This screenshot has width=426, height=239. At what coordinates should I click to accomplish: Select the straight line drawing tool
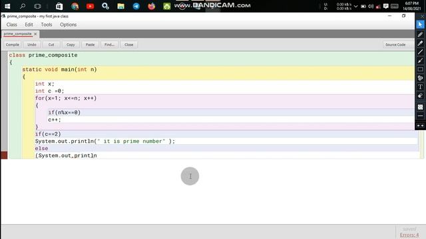click(420, 52)
